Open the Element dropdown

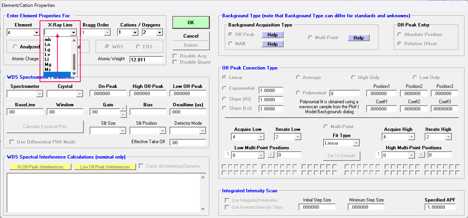point(37,33)
